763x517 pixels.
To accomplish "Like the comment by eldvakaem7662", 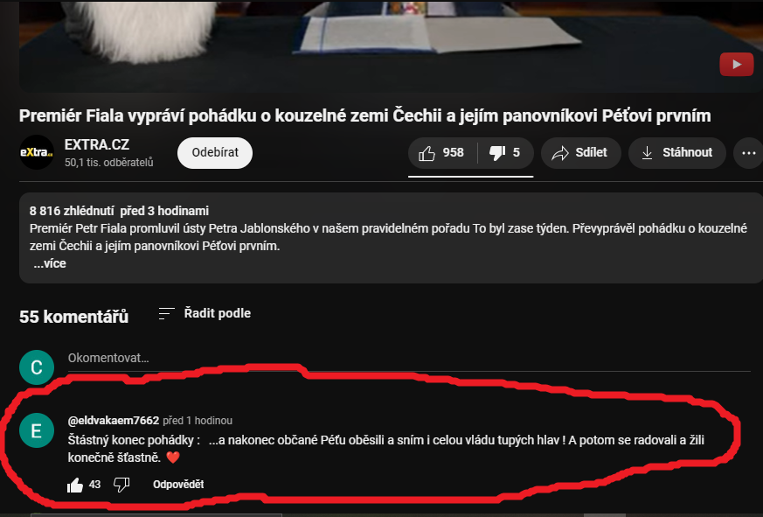I will click(x=75, y=485).
